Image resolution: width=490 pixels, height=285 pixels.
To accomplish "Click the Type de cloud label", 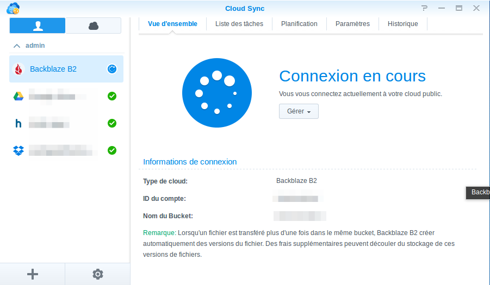I will pyautogui.click(x=165, y=181).
